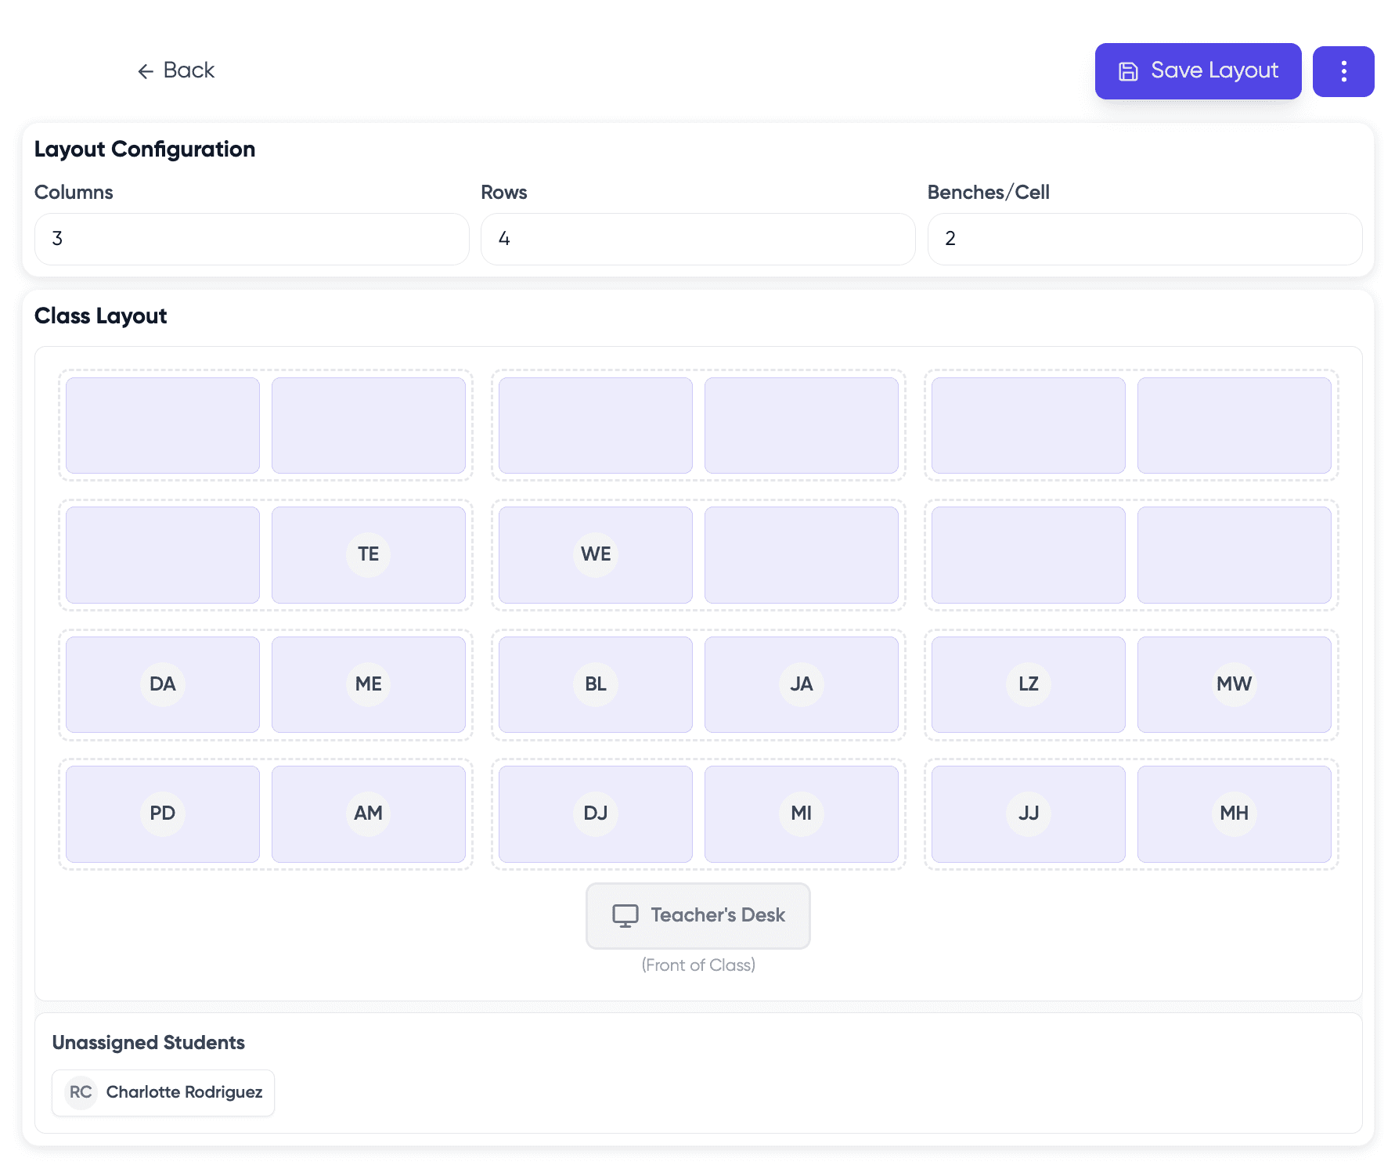Click the empty seat left of TE

pyautogui.click(x=162, y=554)
